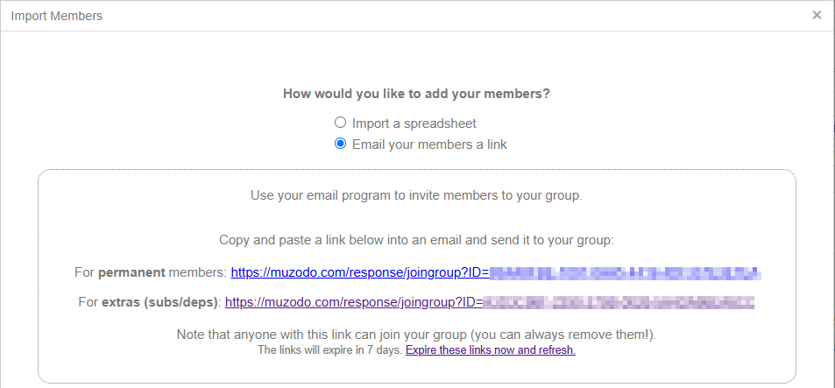Select the Import a spreadsheet radio button

(341, 123)
